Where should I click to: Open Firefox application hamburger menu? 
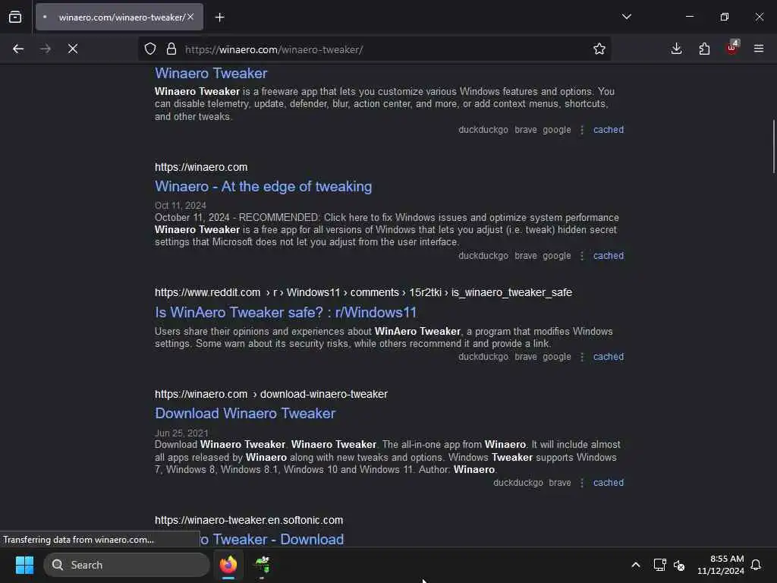point(759,49)
